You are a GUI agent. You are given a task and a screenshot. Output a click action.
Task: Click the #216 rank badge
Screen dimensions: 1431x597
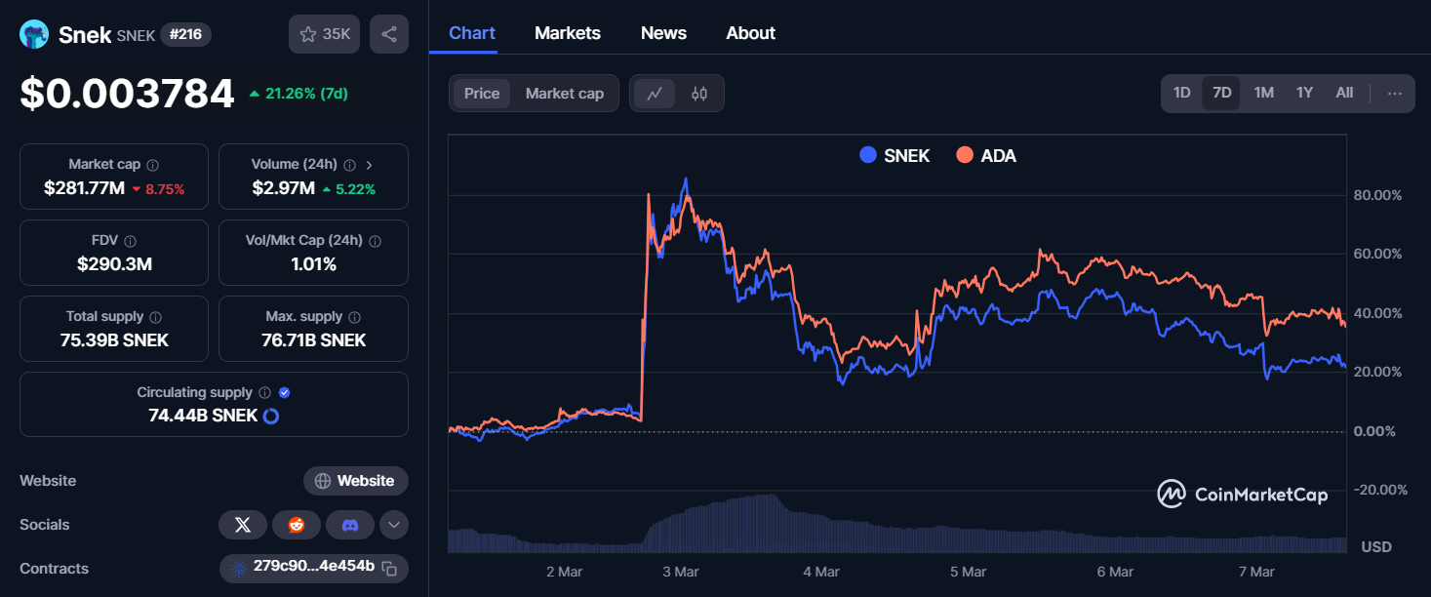[185, 34]
